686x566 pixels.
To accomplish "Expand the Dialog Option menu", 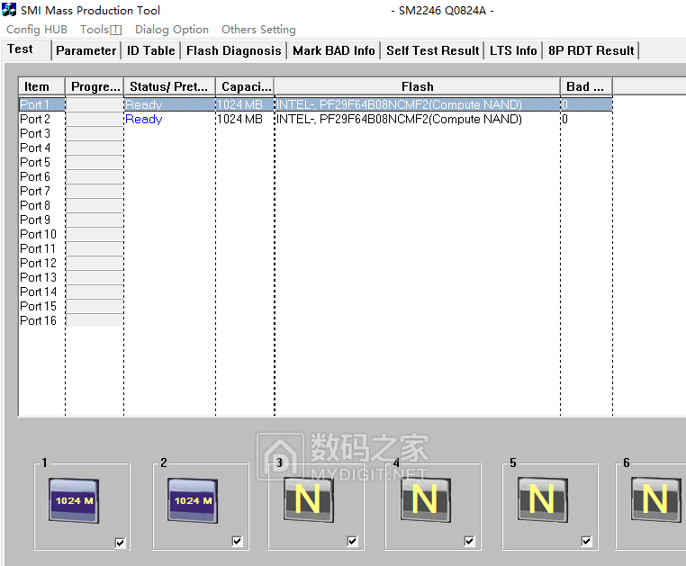I will pyautogui.click(x=172, y=30).
